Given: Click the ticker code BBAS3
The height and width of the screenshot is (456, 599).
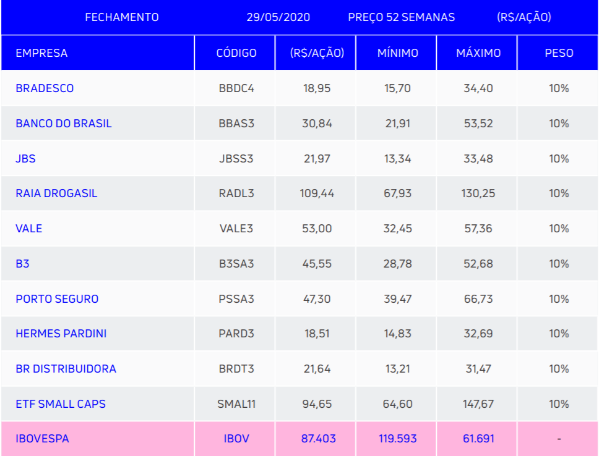Looking at the screenshot, I should point(236,123).
